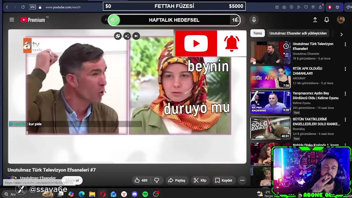
Task: Open ReemBey channel name
Action: pyautogui.click(x=299, y=129)
